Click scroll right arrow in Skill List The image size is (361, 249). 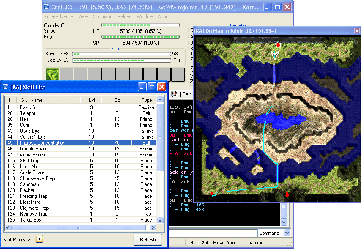(153, 227)
